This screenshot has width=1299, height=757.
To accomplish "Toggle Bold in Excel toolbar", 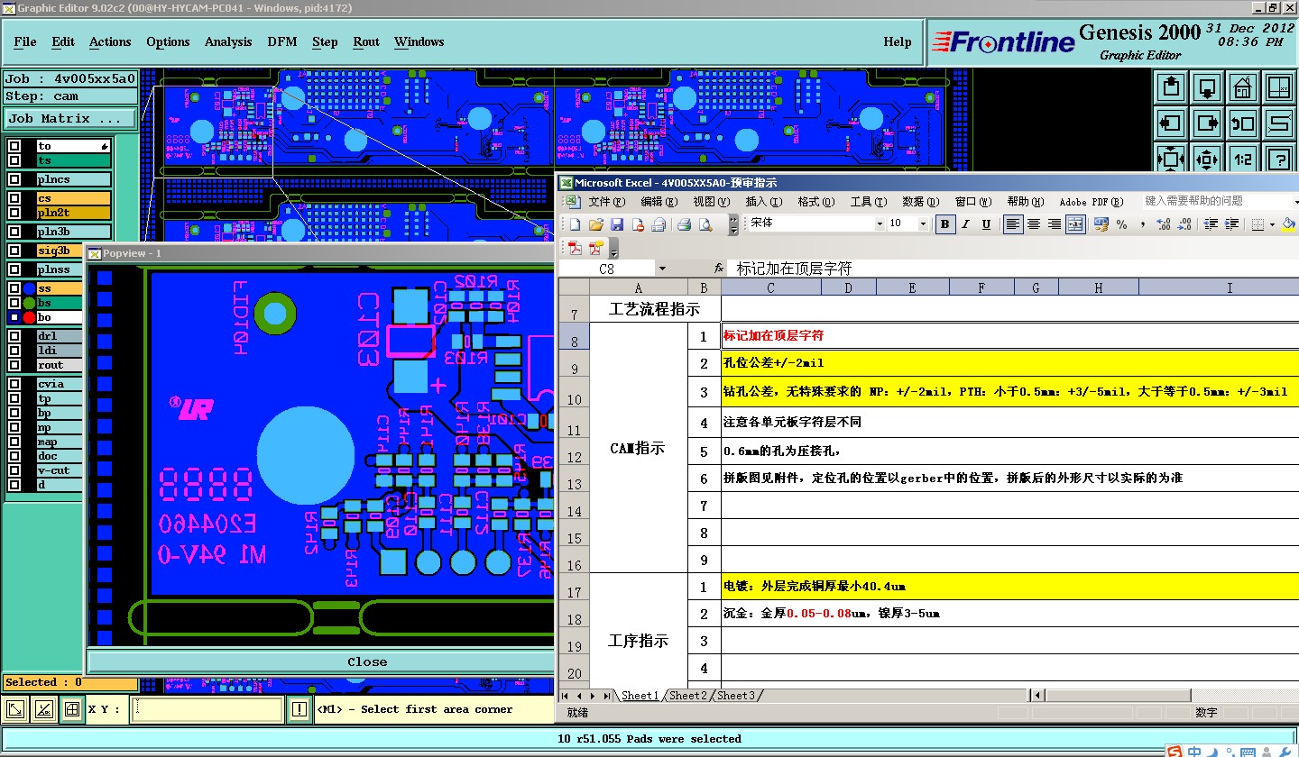I will tap(944, 224).
